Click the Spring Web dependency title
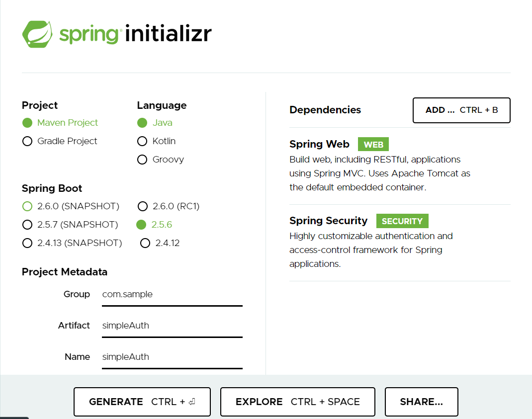The width and height of the screenshot is (532, 419). coord(319,144)
